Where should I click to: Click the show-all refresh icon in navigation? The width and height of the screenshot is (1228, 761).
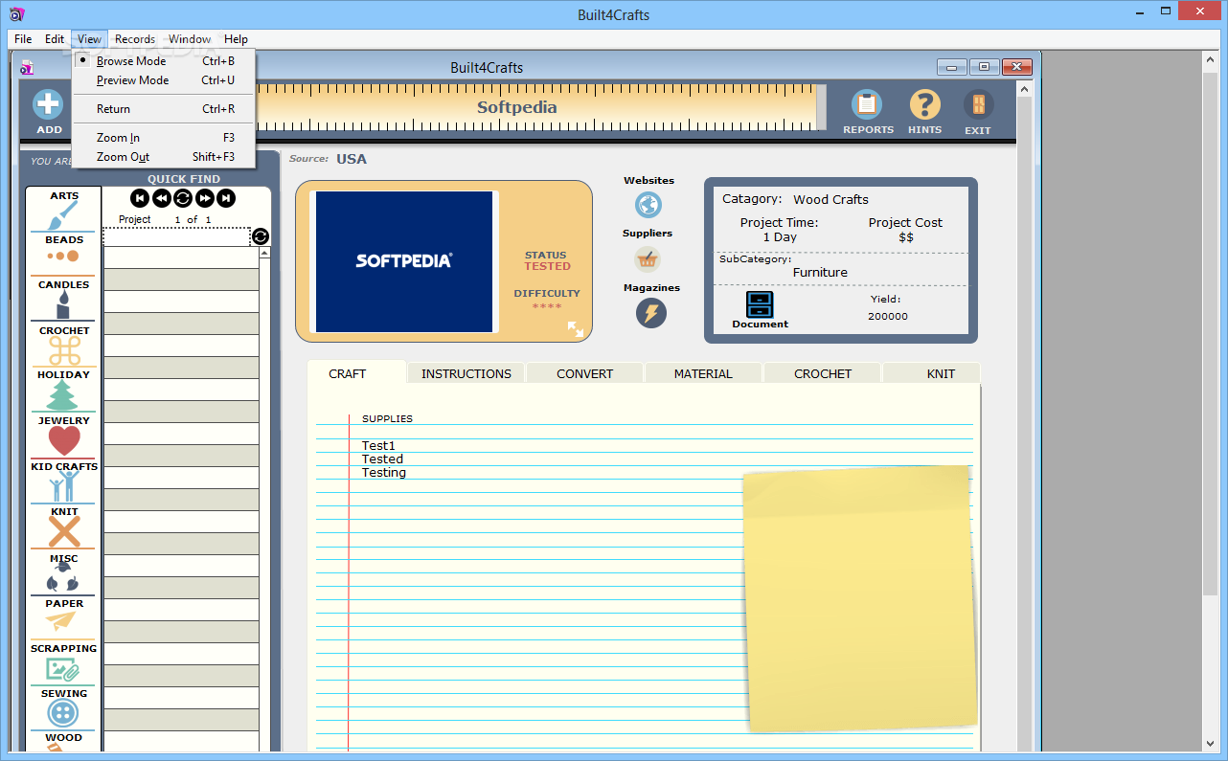pos(183,198)
